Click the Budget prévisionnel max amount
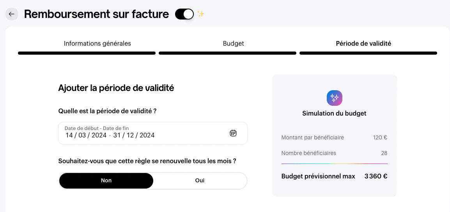 (376, 176)
